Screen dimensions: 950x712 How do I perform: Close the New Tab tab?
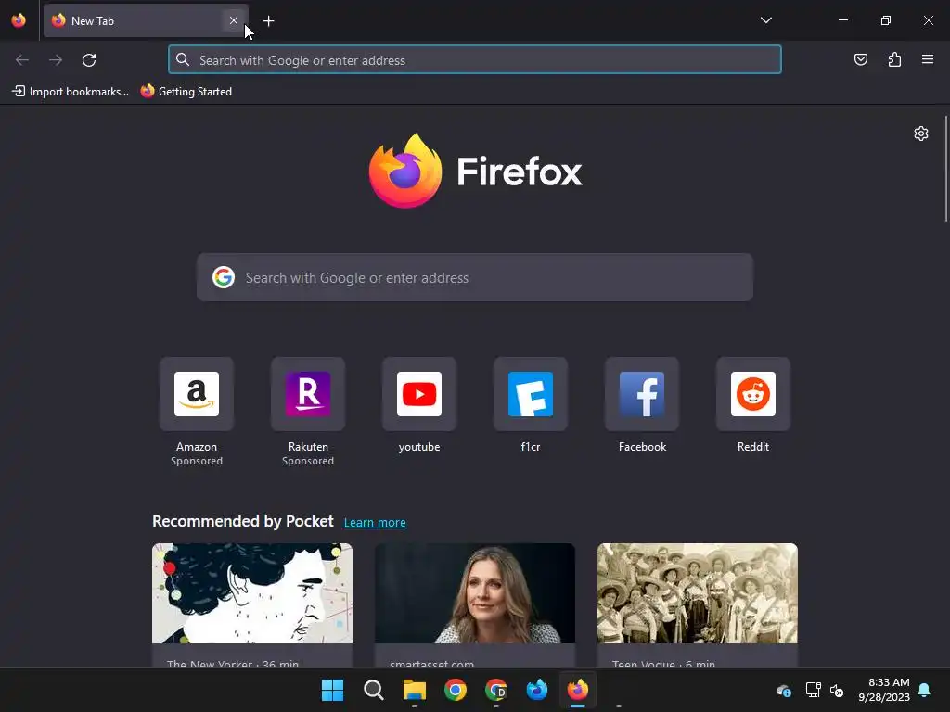coord(233,20)
